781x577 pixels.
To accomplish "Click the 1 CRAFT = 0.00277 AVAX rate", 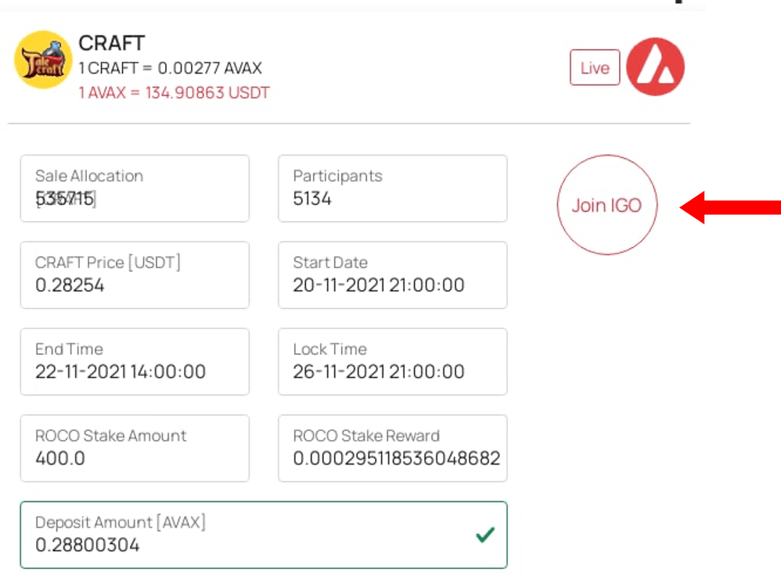I will (170, 69).
